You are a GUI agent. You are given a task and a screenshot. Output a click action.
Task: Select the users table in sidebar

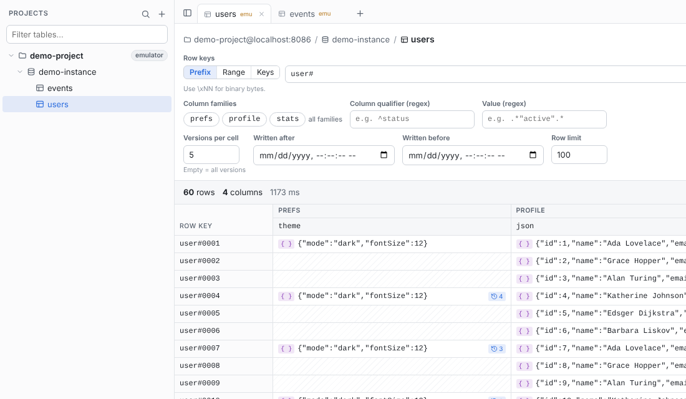tap(87, 105)
